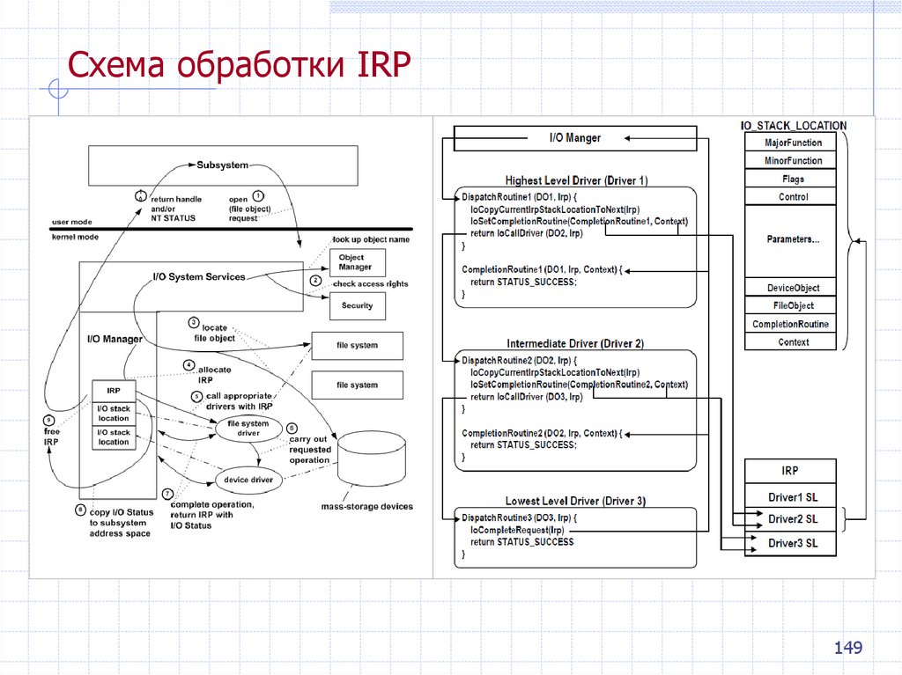The image size is (902, 675).
Task: Click the FileObject field cell
Action: pos(790,306)
